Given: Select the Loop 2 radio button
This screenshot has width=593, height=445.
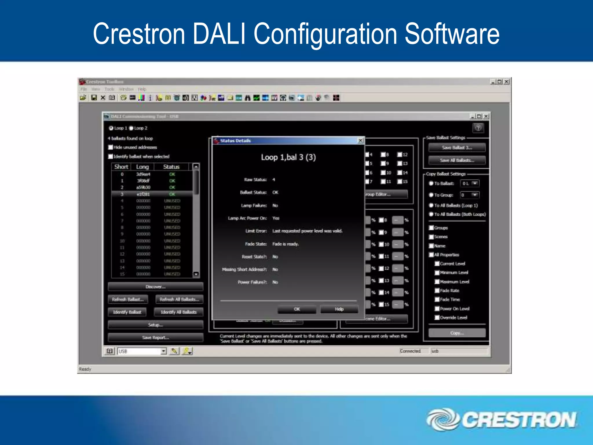Looking at the screenshot, I should click(131, 128).
